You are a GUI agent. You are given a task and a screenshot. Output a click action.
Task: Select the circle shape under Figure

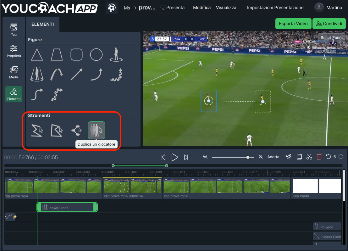point(96,54)
